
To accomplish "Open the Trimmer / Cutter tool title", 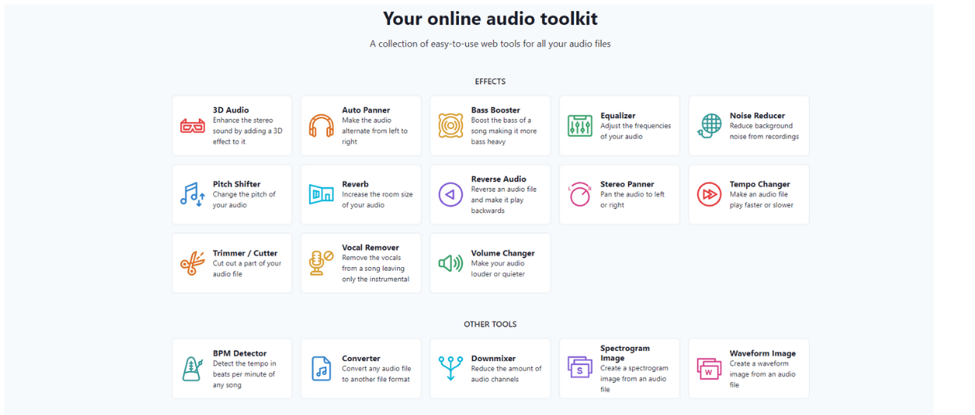I will [245, 253].
